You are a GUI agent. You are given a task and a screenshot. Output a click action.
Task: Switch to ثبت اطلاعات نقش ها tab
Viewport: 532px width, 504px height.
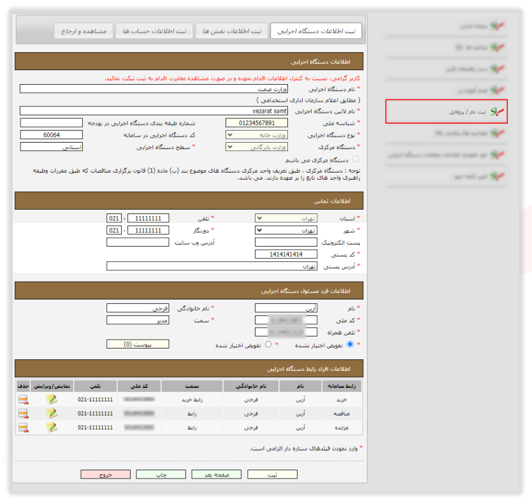coord(232,31)
